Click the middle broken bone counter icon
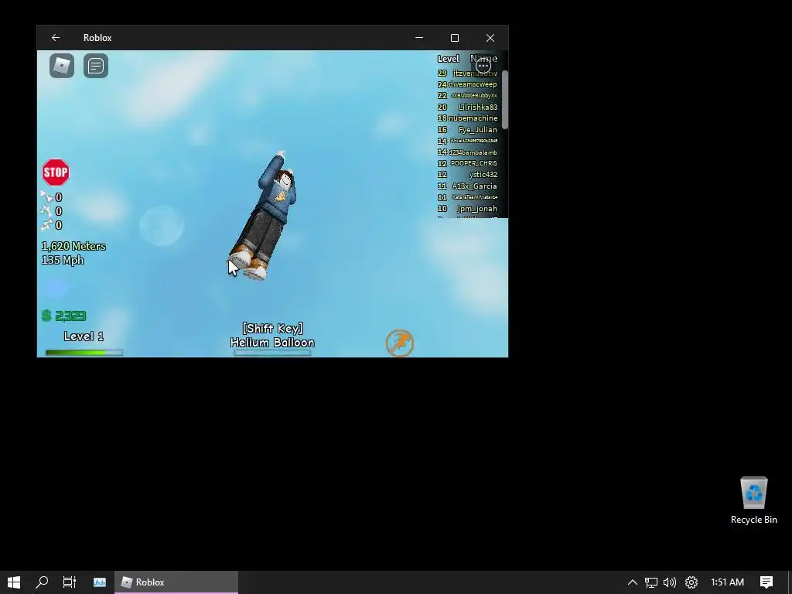 pos(46,210)
